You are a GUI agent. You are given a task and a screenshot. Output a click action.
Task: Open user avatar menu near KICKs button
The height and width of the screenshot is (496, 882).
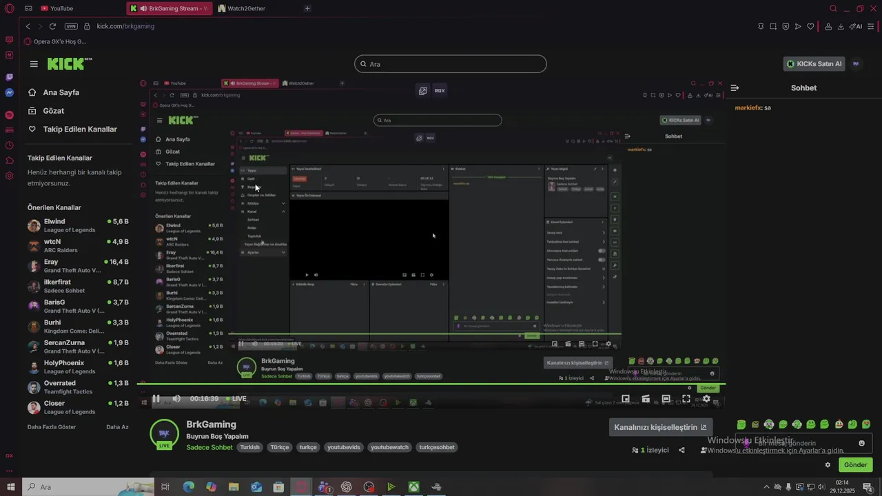coord(856,63)
